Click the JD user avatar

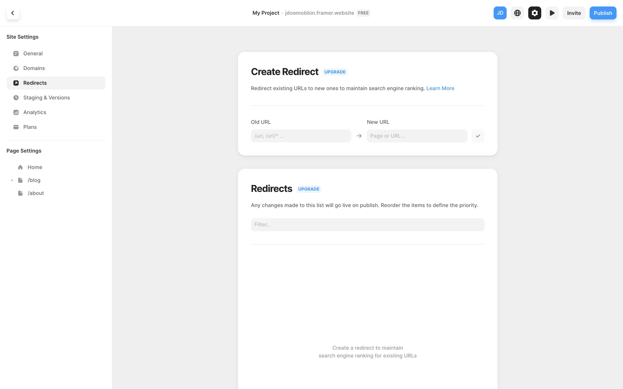tap(500, 13)
